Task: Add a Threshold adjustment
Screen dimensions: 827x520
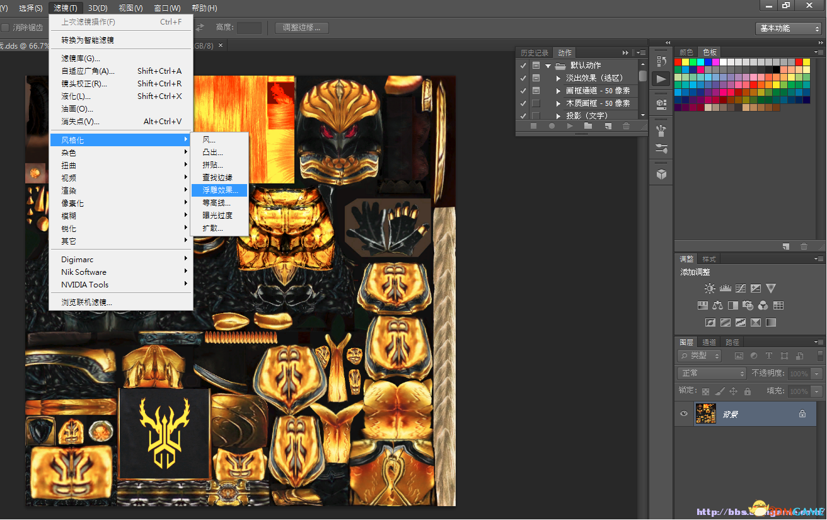Action: (741, 323)
